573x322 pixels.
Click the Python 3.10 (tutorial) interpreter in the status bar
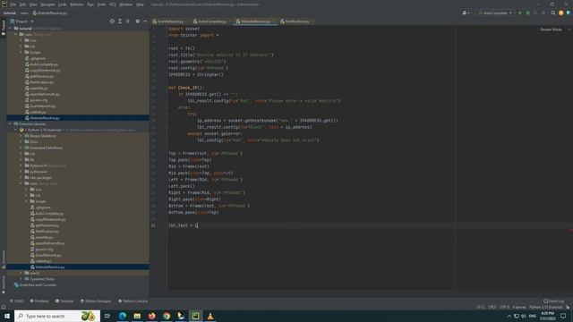[x=545, y=307]
